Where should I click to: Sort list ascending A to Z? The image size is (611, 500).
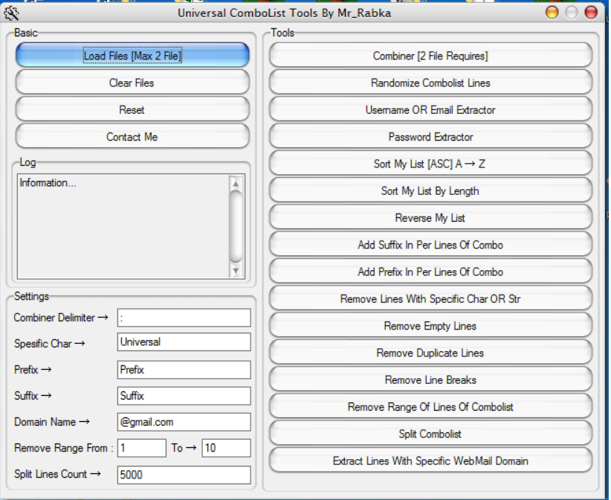[430, 164]
